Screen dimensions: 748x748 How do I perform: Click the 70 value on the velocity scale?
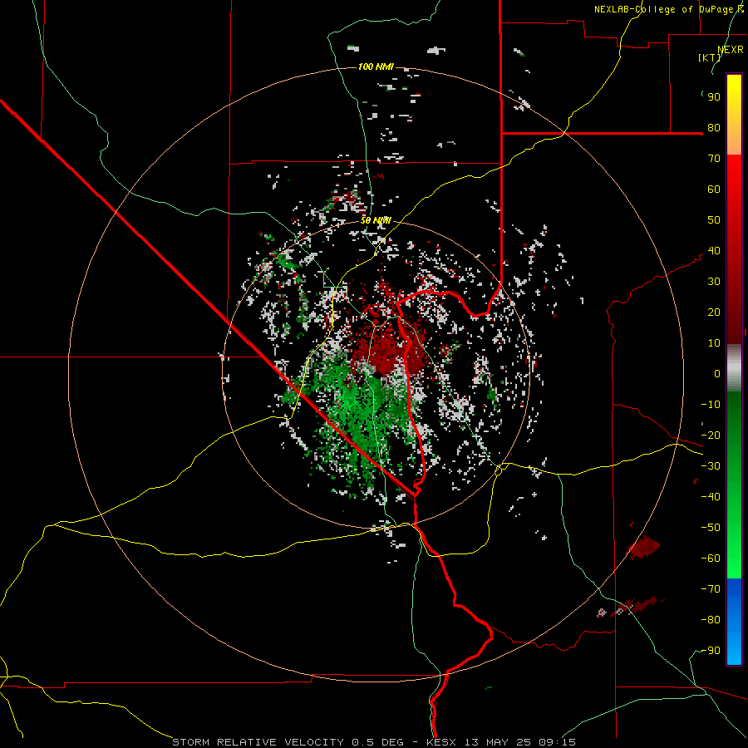pyautogui.click(x=714, y=159)
